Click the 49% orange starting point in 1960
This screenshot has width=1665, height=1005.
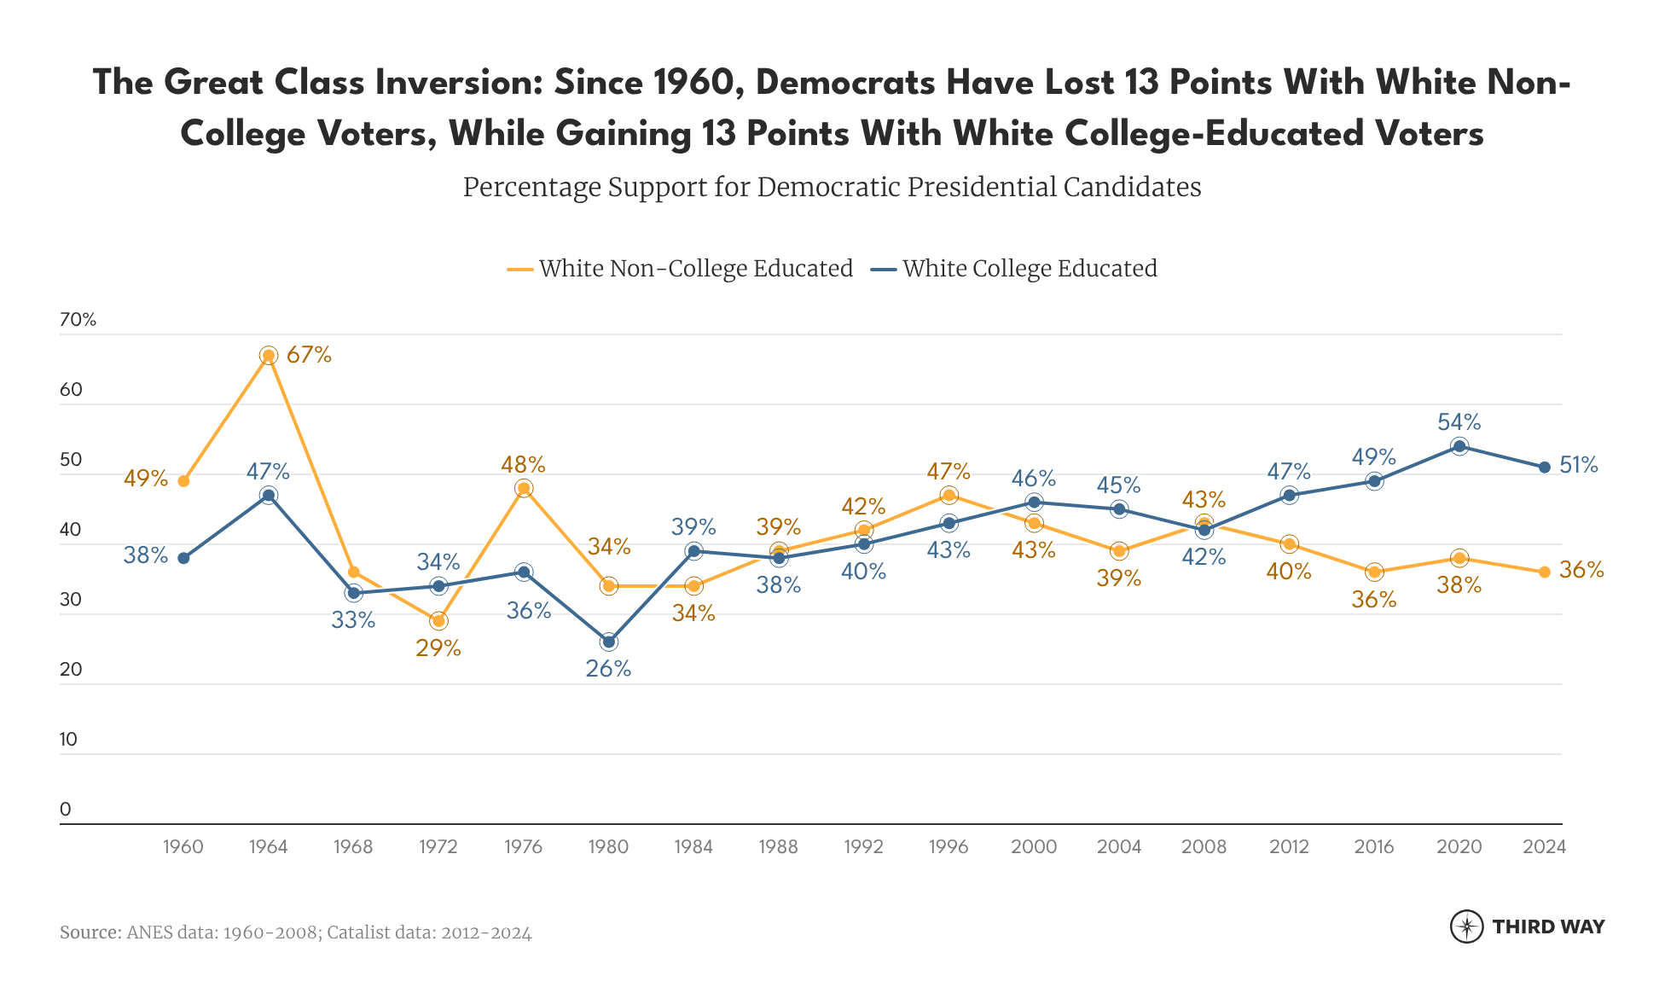click(x=183, y=481)
